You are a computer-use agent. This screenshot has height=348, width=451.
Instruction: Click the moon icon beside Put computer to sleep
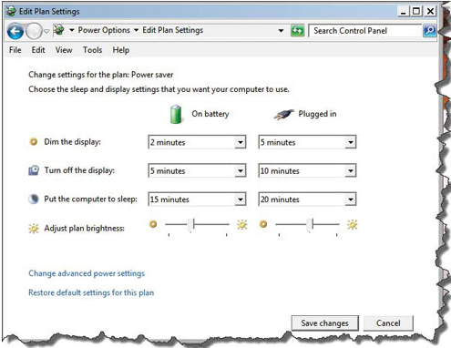34,199
